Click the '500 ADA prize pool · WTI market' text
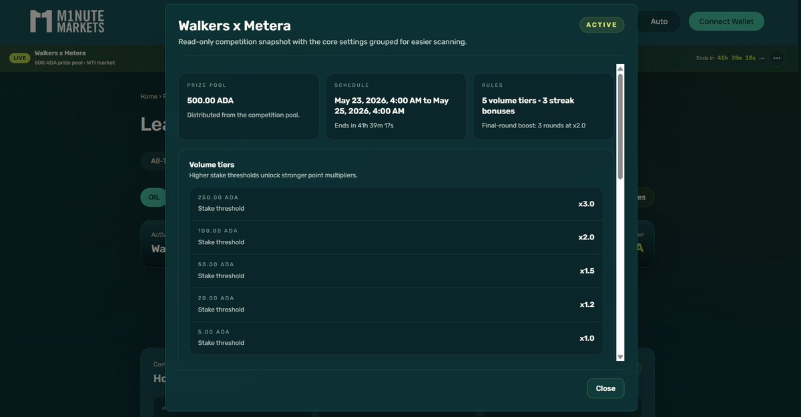Screen dimensions: 801x417 pyautogui.click(x=75, y=63)
